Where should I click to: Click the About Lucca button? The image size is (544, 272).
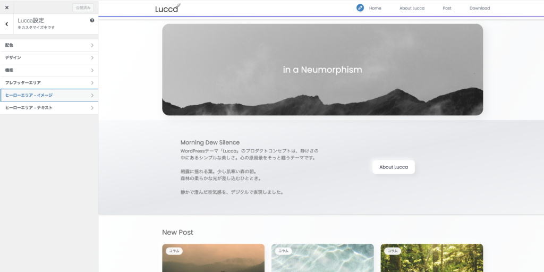(393, 167)
